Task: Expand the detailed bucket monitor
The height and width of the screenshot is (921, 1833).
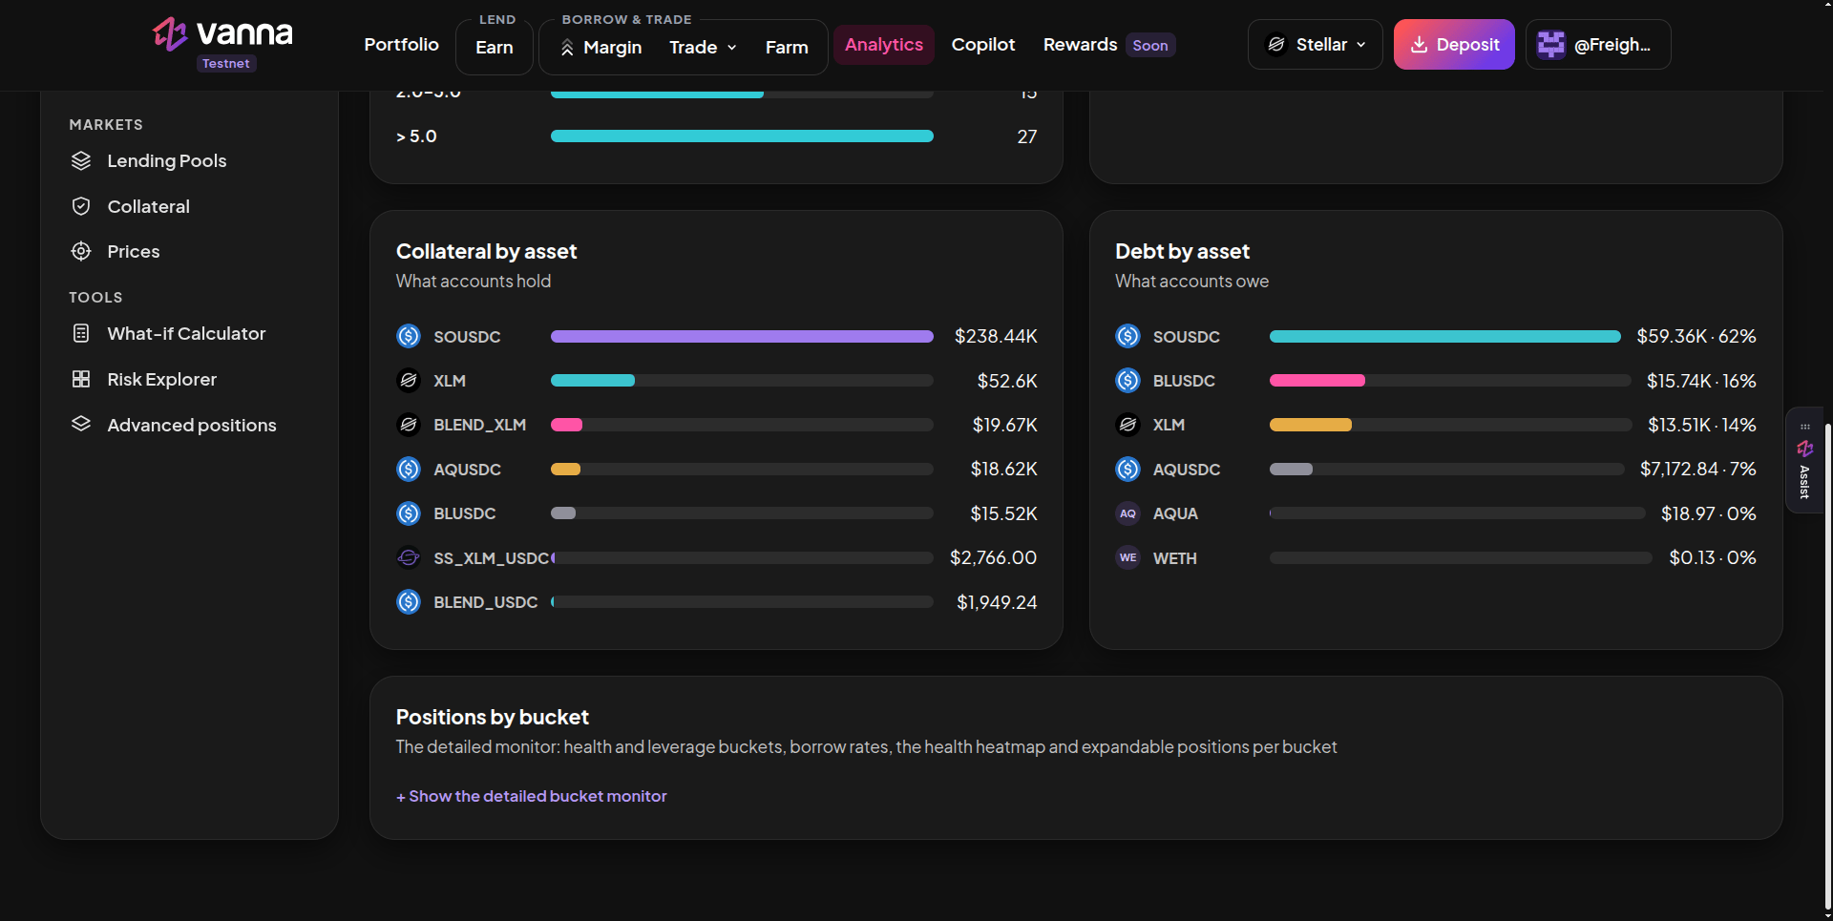Action: pos(532,796)
